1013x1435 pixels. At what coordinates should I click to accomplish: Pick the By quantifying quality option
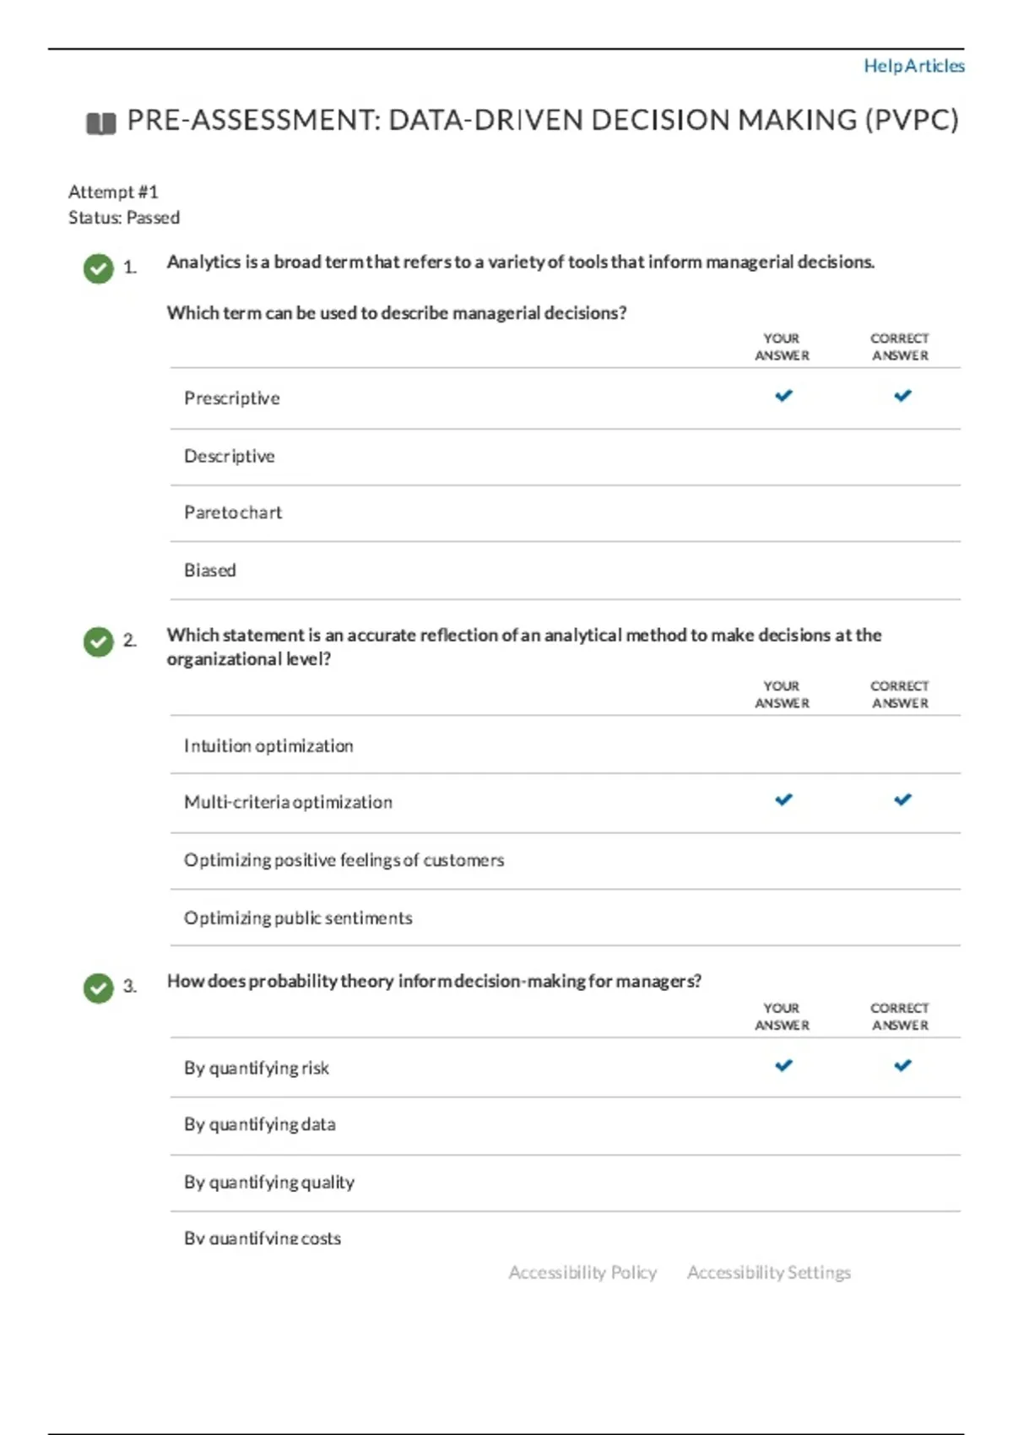click(269, 1182)
